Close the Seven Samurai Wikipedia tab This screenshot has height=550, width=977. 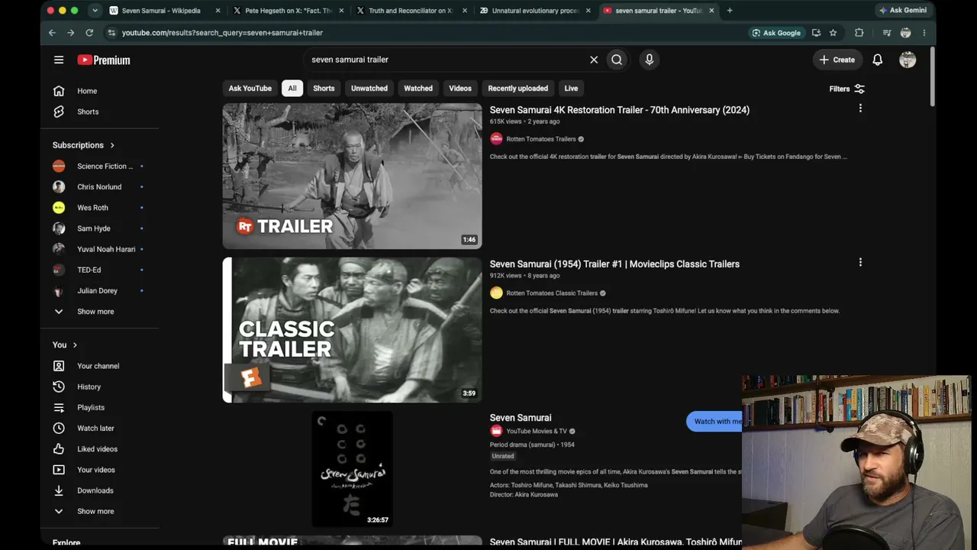(218, 11)
